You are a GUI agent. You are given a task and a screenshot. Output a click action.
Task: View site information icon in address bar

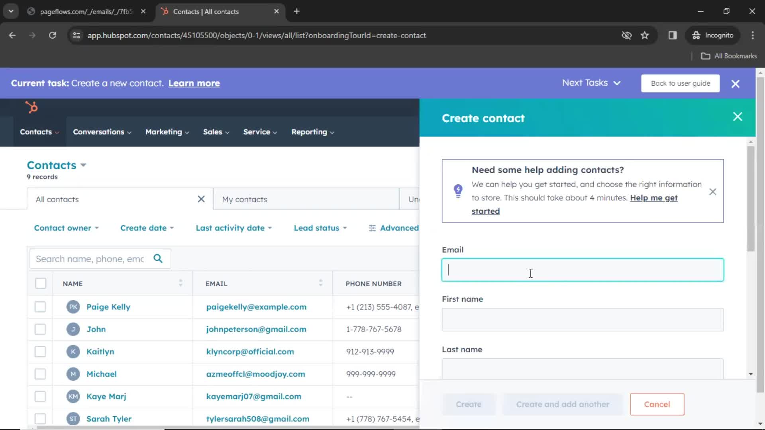(76, 35)
